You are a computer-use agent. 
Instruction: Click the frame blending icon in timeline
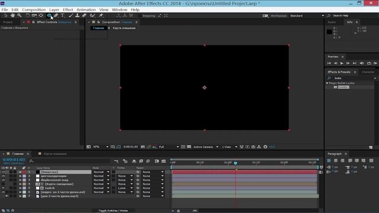click(x=141, y=161)
